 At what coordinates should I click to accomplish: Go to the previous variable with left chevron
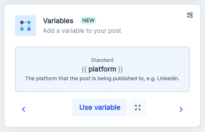(x=24, y=109)
